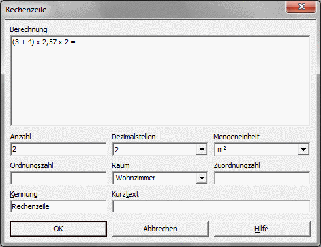Click the Rechenzeile window title

26,10
